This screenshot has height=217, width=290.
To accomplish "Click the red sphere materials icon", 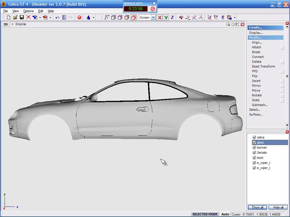I will [79, 18].
